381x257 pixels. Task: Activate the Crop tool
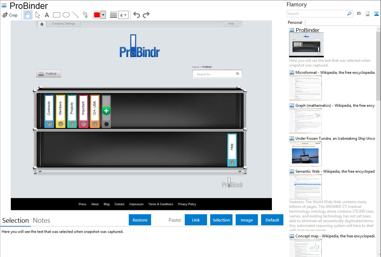point(10,15)
